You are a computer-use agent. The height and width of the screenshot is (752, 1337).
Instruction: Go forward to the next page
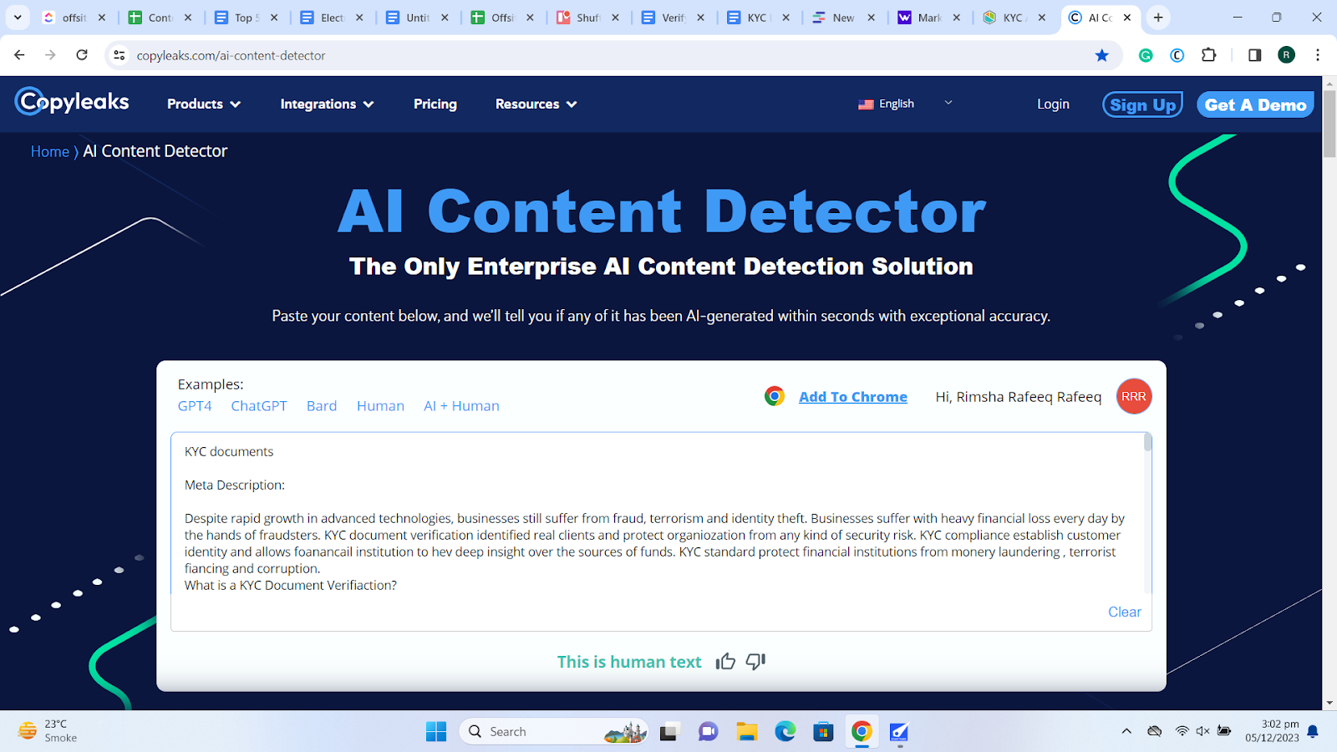[x=50, y=55]
